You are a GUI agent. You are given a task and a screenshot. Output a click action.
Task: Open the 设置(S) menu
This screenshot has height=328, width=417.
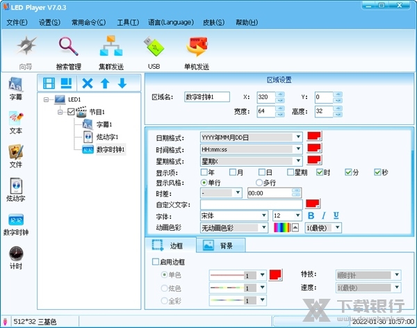(x=49, y=23)
